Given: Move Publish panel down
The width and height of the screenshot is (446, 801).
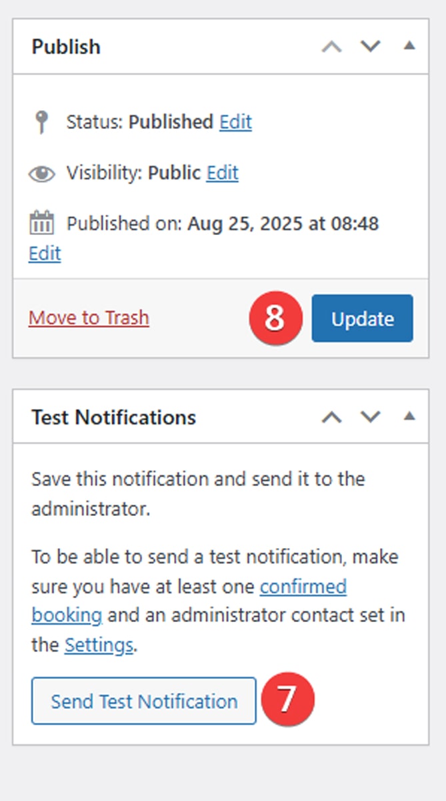Looking at the screenshot, I should (x=371, y=47).
